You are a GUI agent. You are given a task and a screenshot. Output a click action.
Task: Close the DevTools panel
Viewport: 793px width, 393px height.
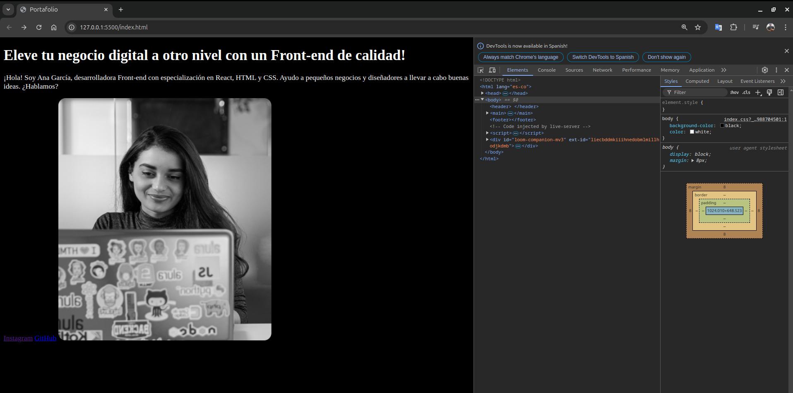(787, 70)
